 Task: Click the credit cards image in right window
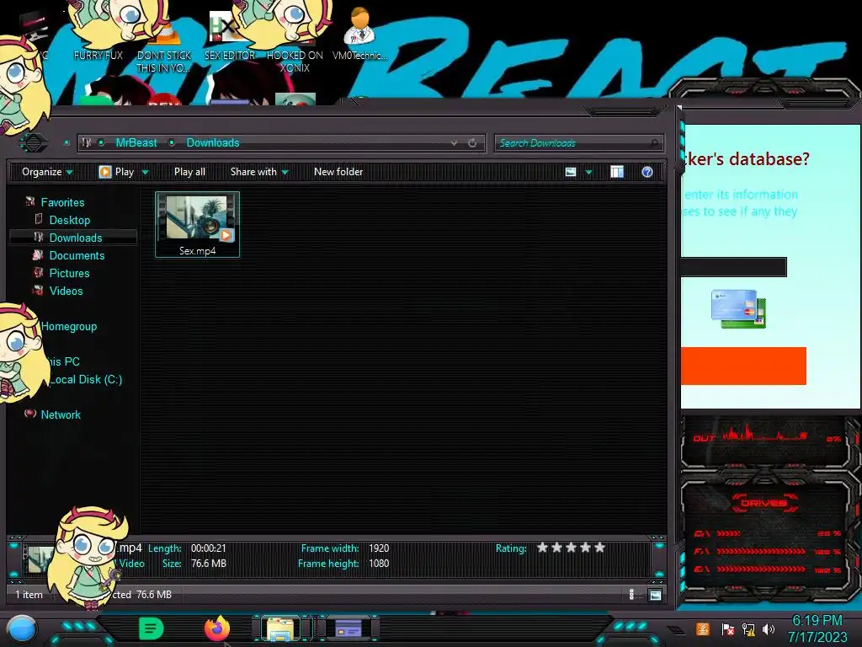(738, 309)
